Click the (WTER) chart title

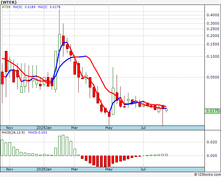(8, 2)
